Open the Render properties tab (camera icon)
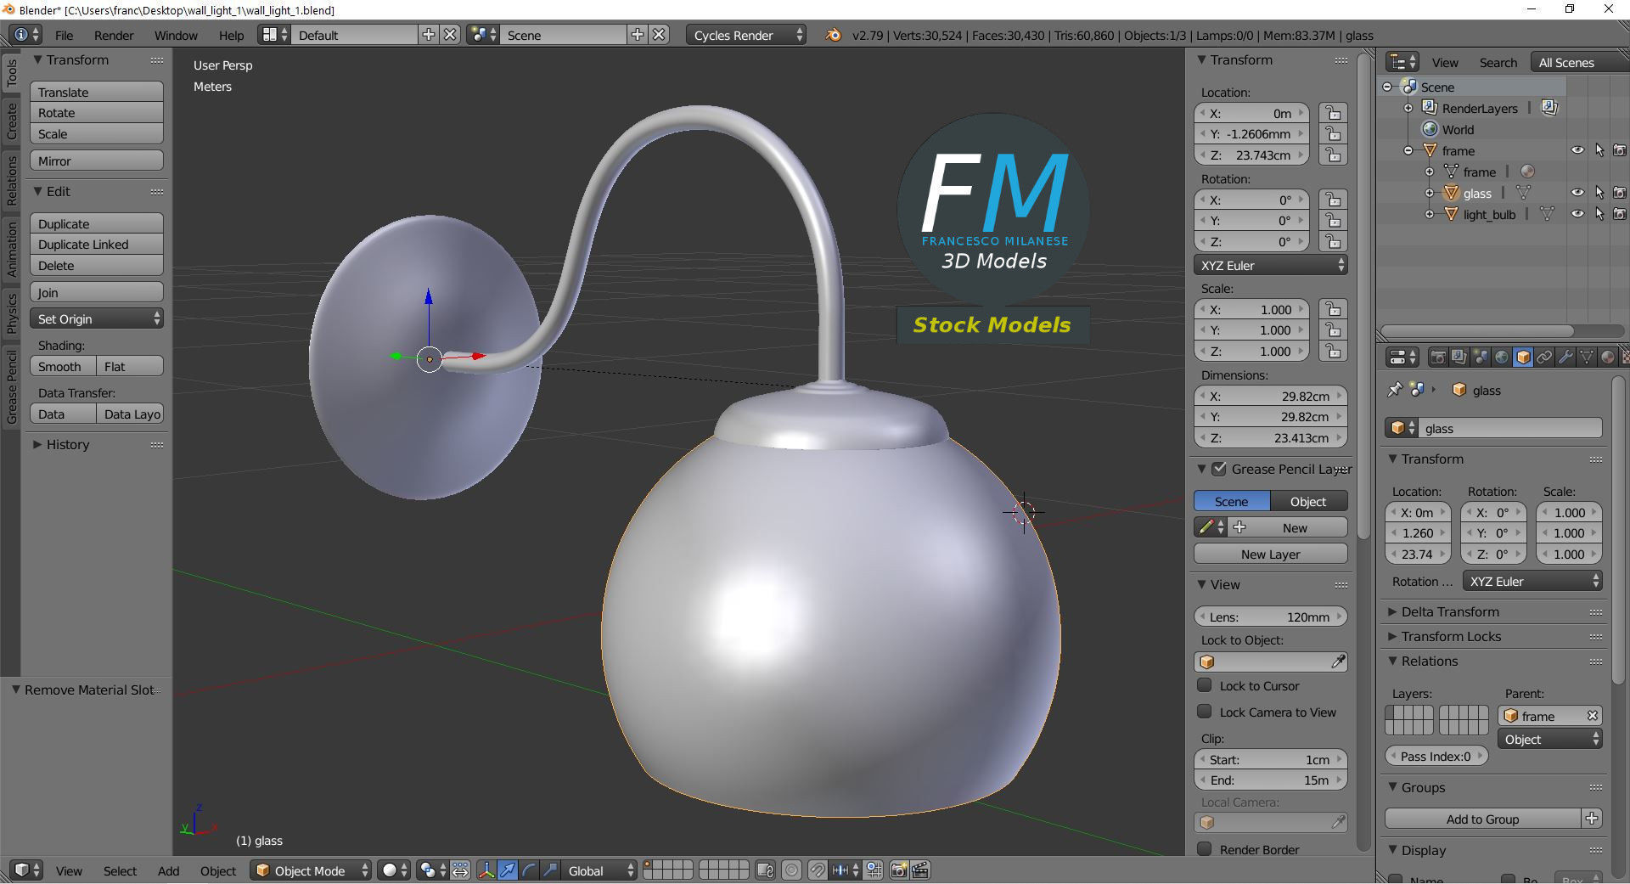Screen dimensions: 1630x884 [1437, 358]
